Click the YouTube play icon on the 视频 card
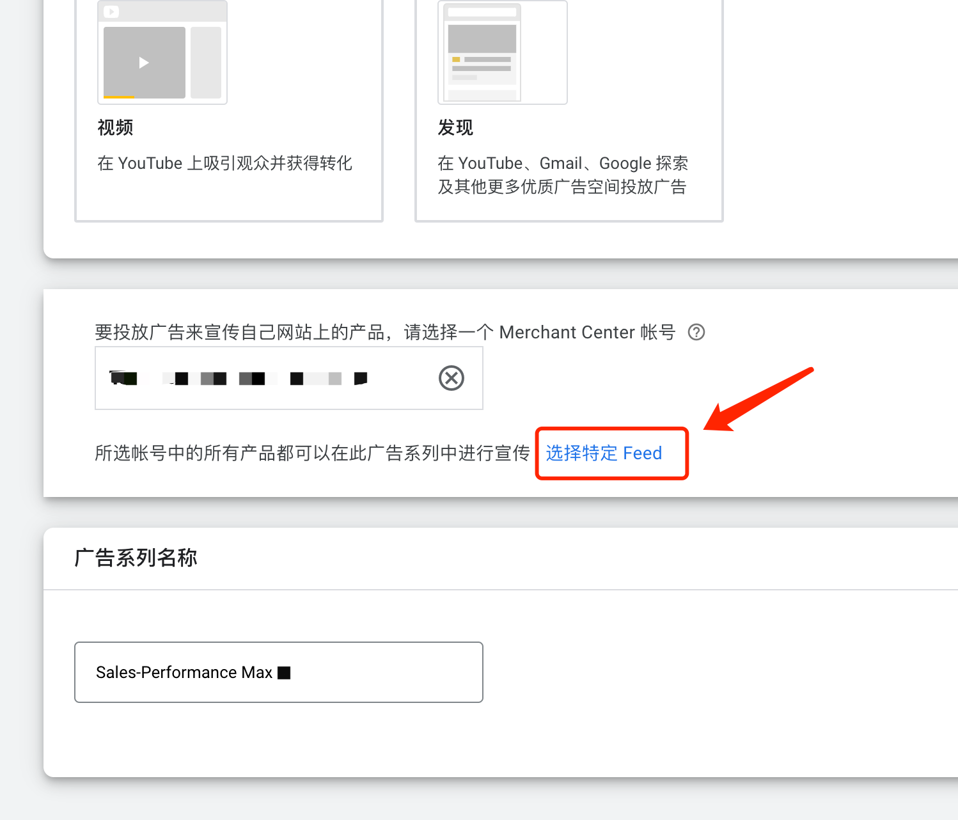This screenshot has width=958, height=820. (111, 12)
